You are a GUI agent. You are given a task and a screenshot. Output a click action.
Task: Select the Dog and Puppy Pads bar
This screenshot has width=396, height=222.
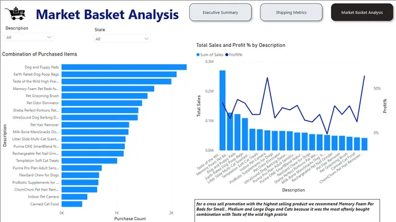(x=124, y=67)
